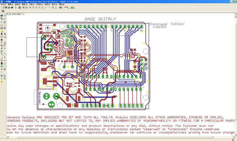Select the Rectangle tool
237x141 pixels.
pyautogui.click(x=2, y=63)
